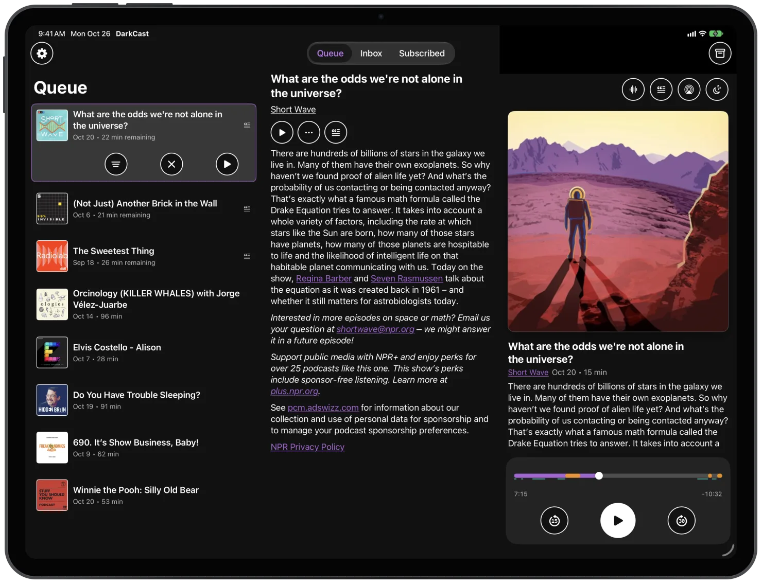762x584 pixels.
Task: Click the 99% Invisible artwork thumbnail
Action: (x=52, y=208)
